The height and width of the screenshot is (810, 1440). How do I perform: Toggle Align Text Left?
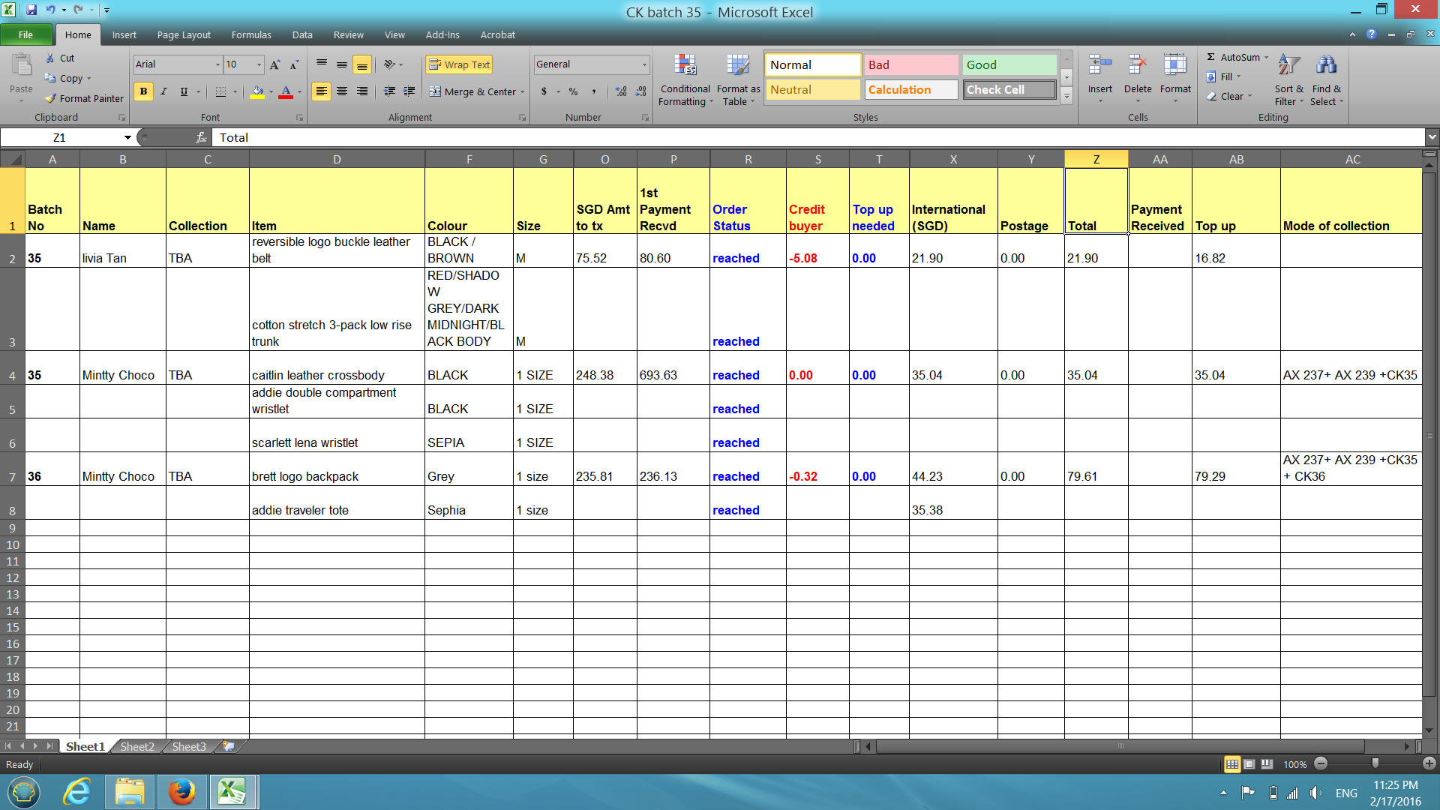tap(321, 91)
